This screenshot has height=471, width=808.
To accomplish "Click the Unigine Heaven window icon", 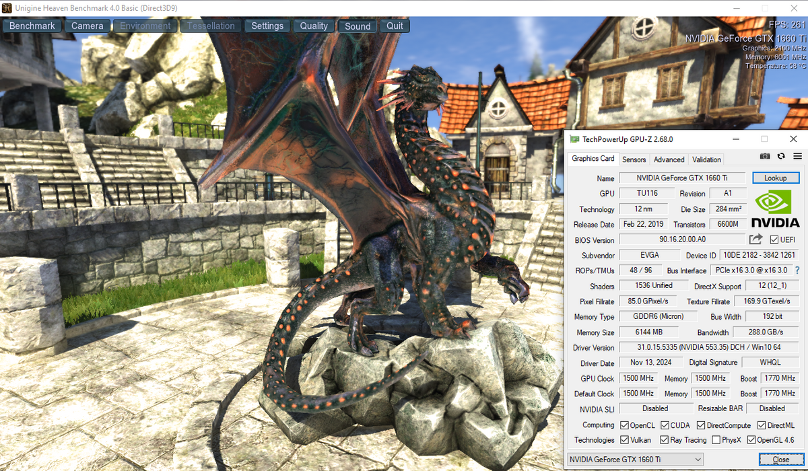I will 7,7.
